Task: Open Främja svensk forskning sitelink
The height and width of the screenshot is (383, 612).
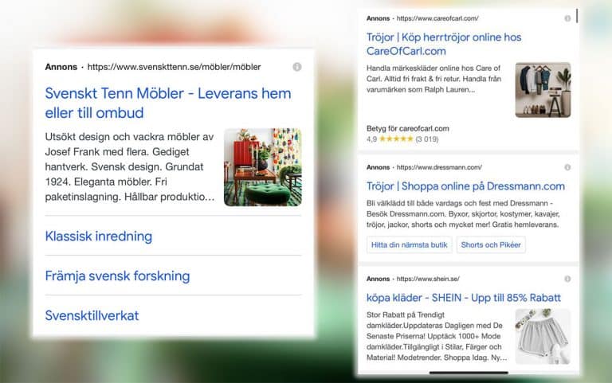Action: [117, 276]
